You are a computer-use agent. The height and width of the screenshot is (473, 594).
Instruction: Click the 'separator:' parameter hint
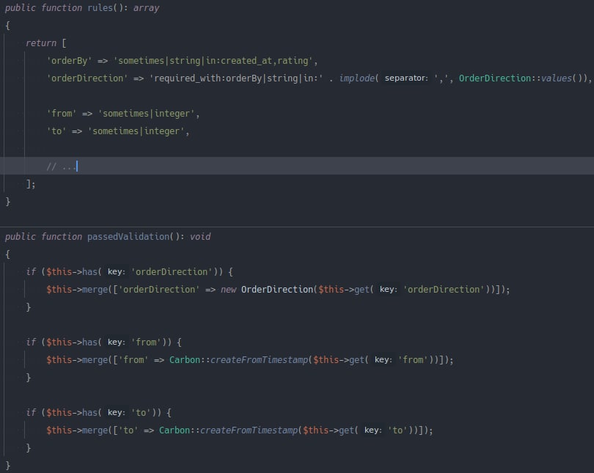[406, 78]
